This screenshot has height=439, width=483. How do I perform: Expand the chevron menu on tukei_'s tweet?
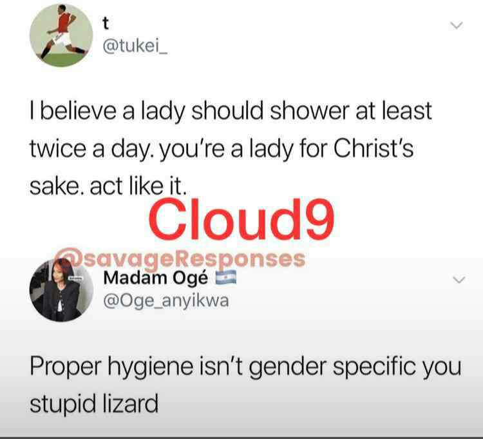(456, 25)
